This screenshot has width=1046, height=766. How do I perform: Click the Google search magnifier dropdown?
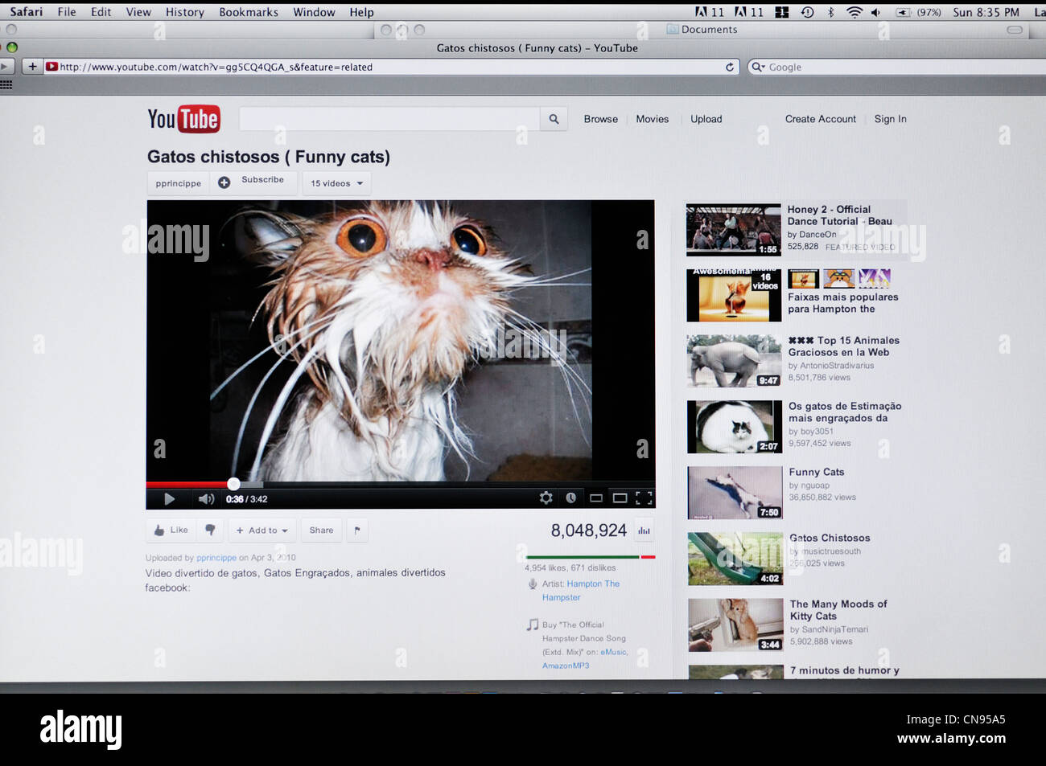point(757,67)
